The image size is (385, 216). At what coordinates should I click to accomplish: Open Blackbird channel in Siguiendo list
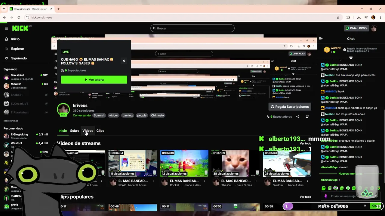pyautogui.click(x=26, y=77)
